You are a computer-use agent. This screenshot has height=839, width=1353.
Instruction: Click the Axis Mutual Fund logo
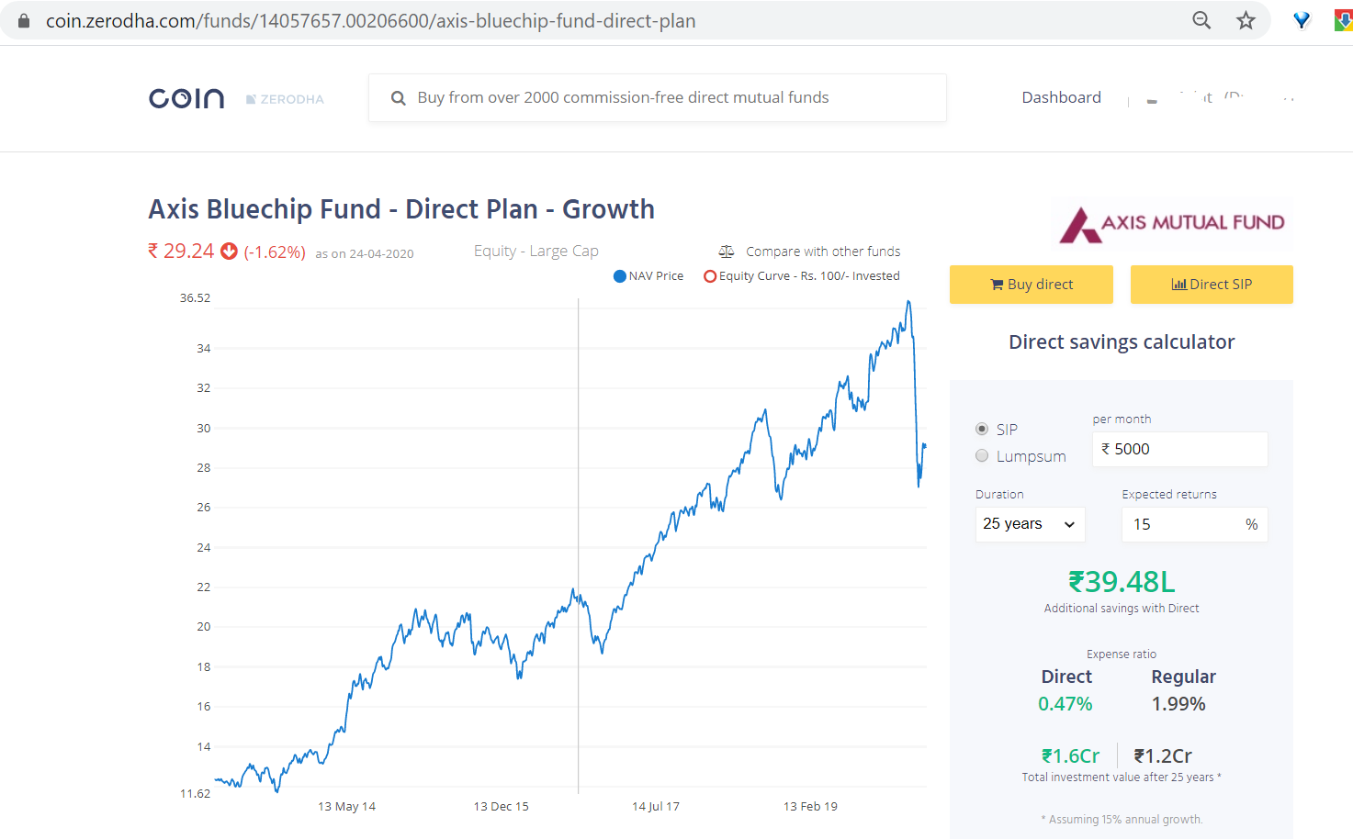click(1172, 223)
